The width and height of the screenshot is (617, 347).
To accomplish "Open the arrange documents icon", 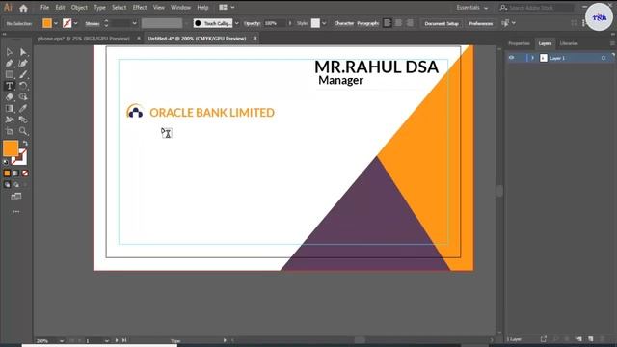I will (223, 8).
